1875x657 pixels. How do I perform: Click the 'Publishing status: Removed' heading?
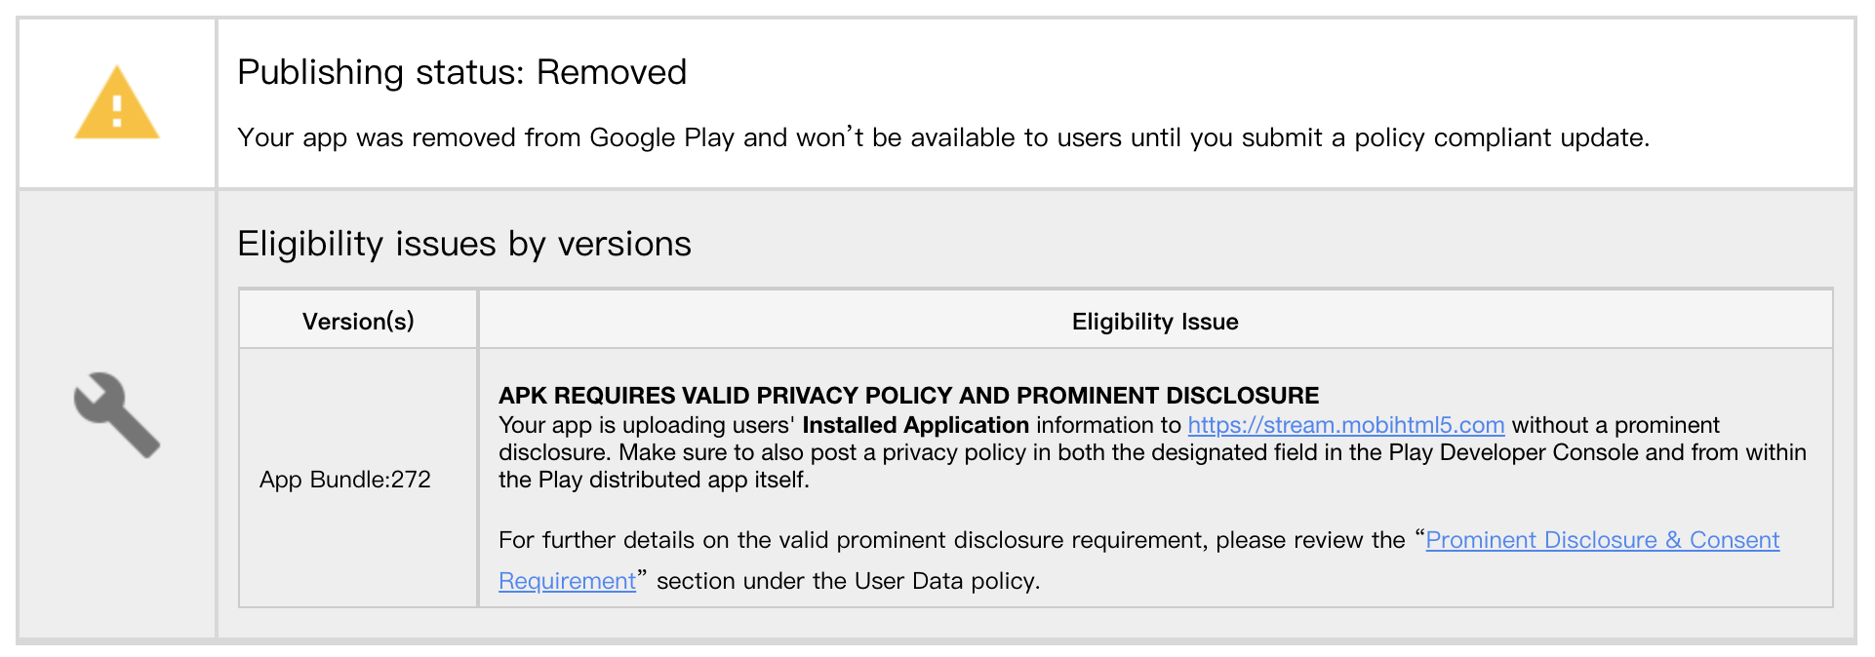point(461,72)
